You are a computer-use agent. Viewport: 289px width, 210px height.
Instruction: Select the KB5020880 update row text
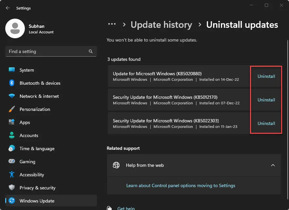click(157, 74)
